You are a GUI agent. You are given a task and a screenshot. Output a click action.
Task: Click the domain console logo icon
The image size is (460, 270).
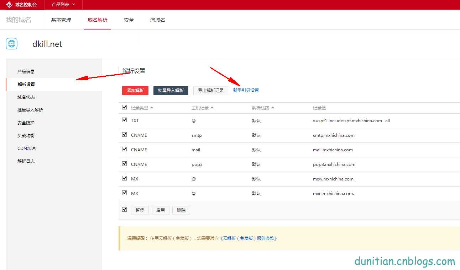(x=9, y=5)
